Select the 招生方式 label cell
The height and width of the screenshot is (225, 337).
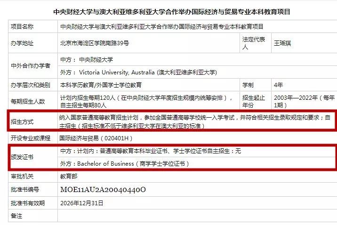coord(33,121)
